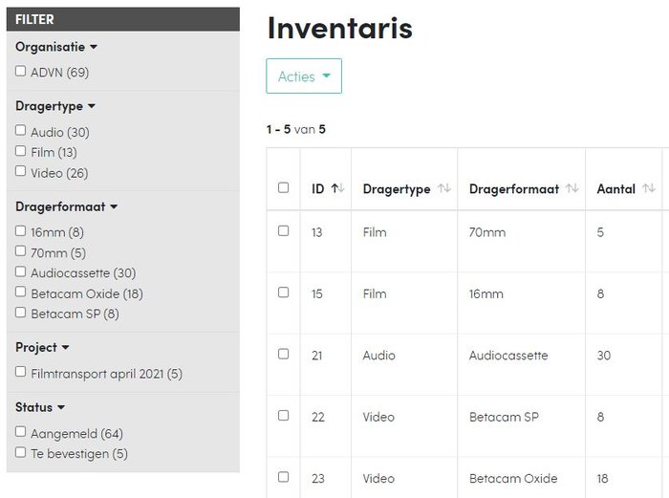Click the 70mm format cell

[487, 232]
